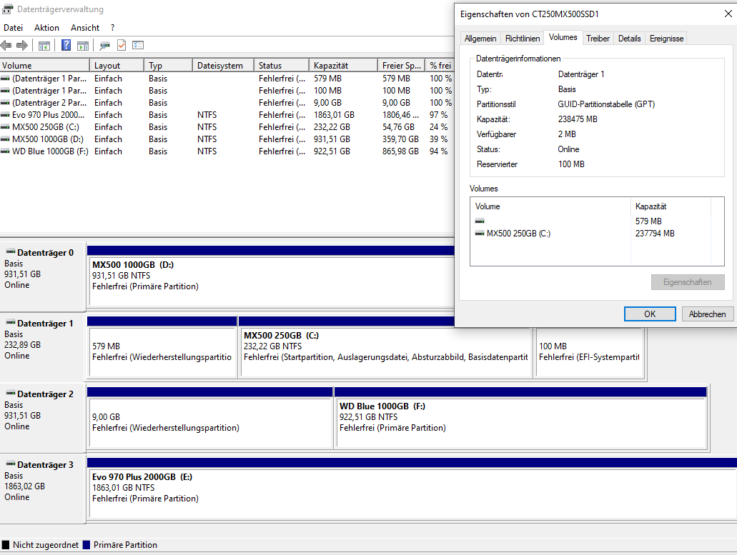This screenshot has height=555, width=737.
Task: Close the Eigenschaften von CT250MX500SSD1 dialog
Action: tap(728, 14)
